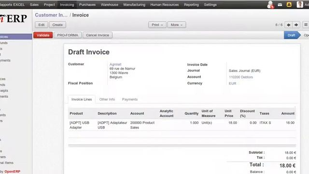
Task: Go to previous invoice record arrow
Action: pos(289,25)
